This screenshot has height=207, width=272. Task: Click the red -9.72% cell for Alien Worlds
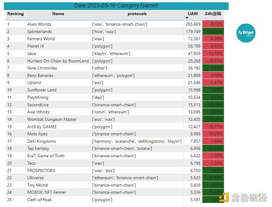tap(213, 24)
